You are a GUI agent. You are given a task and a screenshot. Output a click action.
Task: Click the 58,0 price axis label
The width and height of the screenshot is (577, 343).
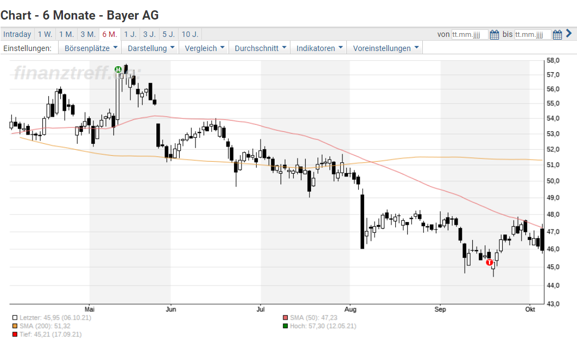(x=553, y=60)
